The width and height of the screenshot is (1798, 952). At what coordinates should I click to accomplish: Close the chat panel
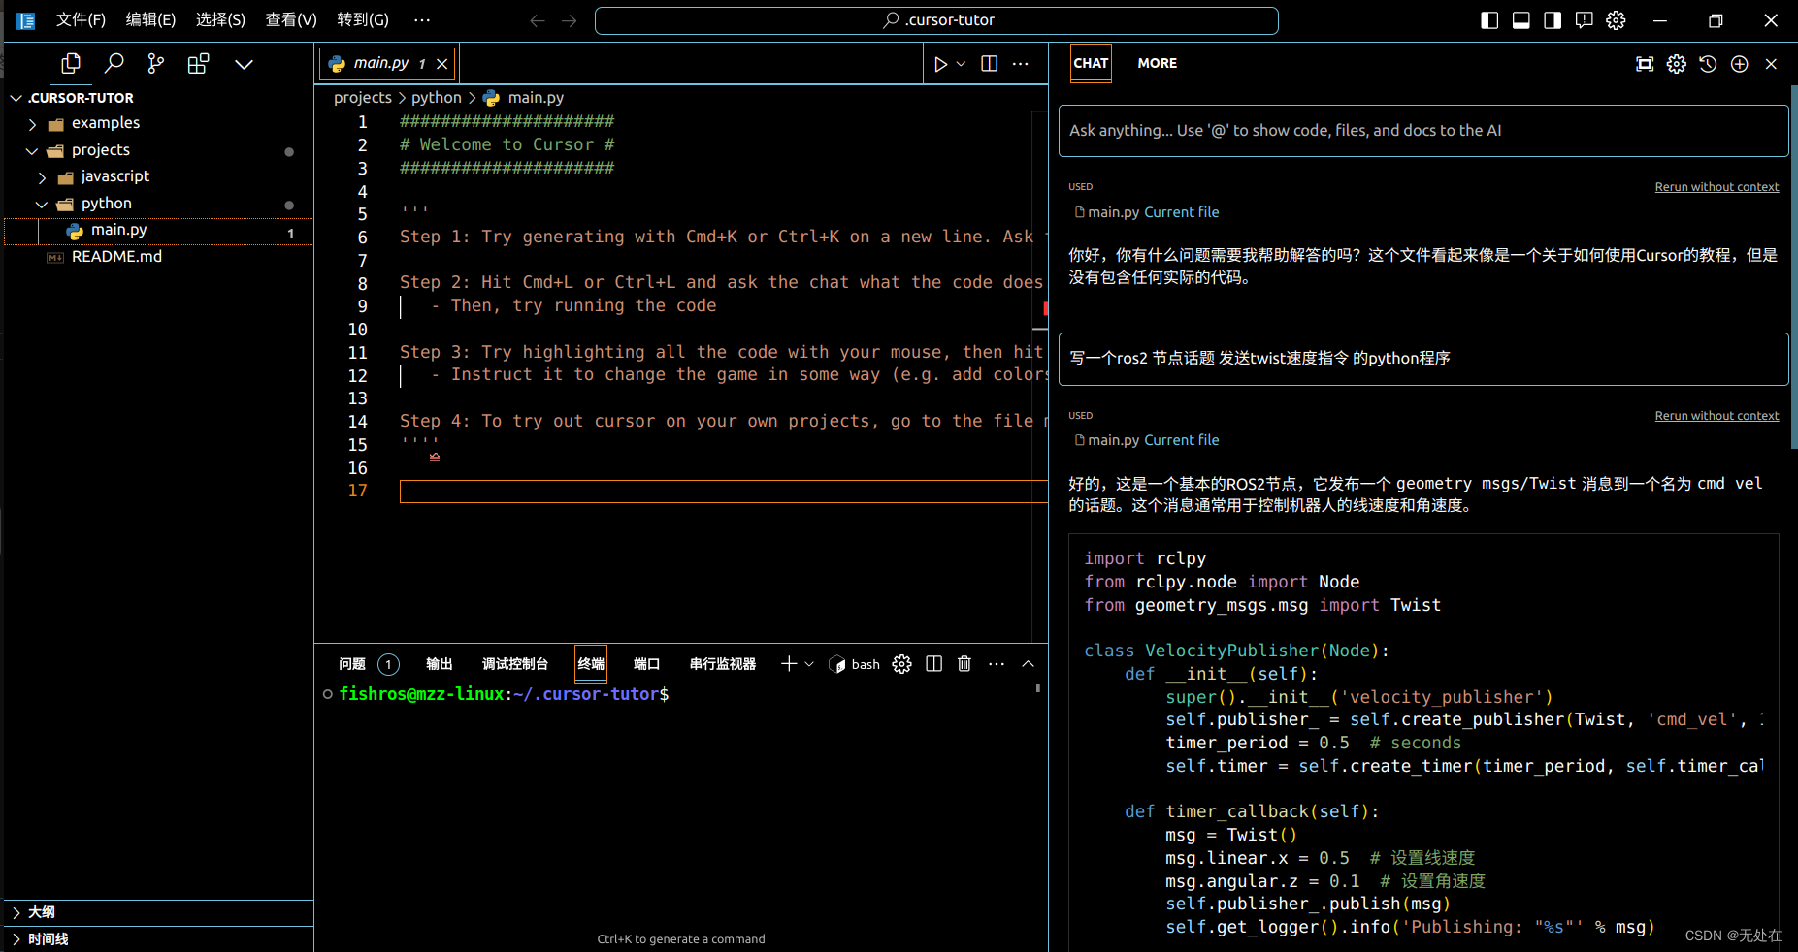1771,64
